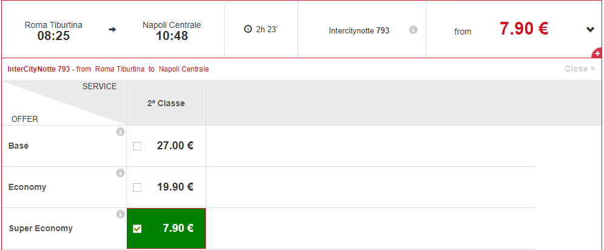Click the Economy offer row label
The image size is (604, 250).
(x=27, y=187)
